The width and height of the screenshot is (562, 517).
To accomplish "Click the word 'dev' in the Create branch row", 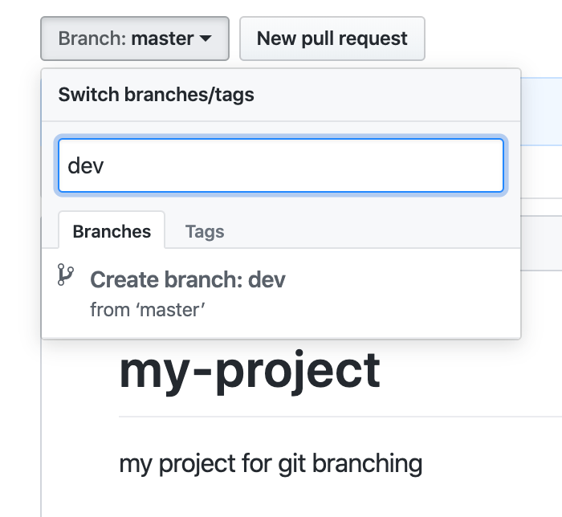I will [267, 279].
